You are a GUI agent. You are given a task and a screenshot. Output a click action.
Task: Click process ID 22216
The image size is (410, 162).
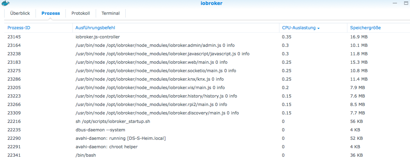tap(14, 122)
